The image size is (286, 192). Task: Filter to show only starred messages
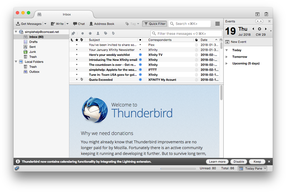tap(90, 33)
